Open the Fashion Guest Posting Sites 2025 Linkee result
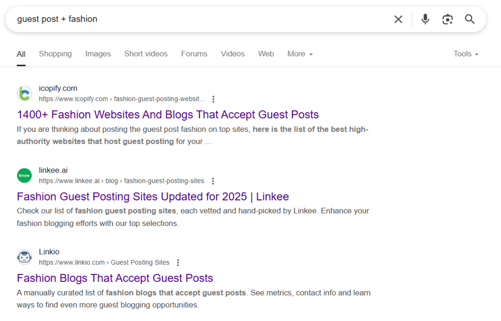501x321 pixels. click(153, 196)
